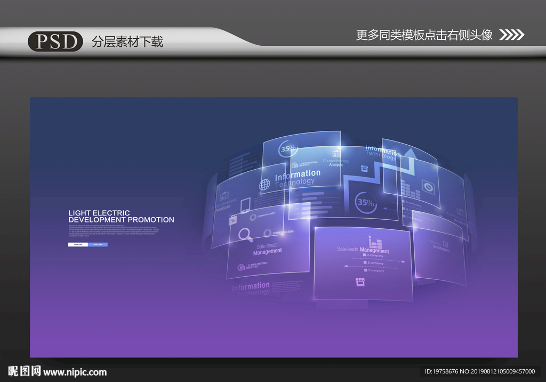Click the 35% ring beside the zigzag arrow

click(x=366, y=202)
